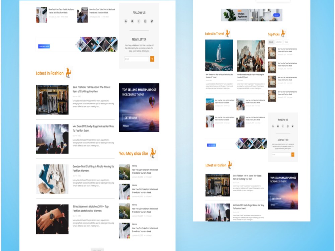This screenshot has width=335, height=251.
Task: Open Facebook icon in left page Follow Us
Action: click(139, 21)
